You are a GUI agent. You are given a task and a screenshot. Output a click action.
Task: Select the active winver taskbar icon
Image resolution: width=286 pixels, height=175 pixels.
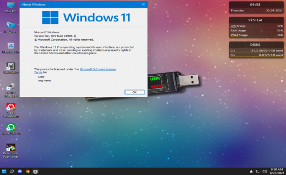click(x=36, y=171)
